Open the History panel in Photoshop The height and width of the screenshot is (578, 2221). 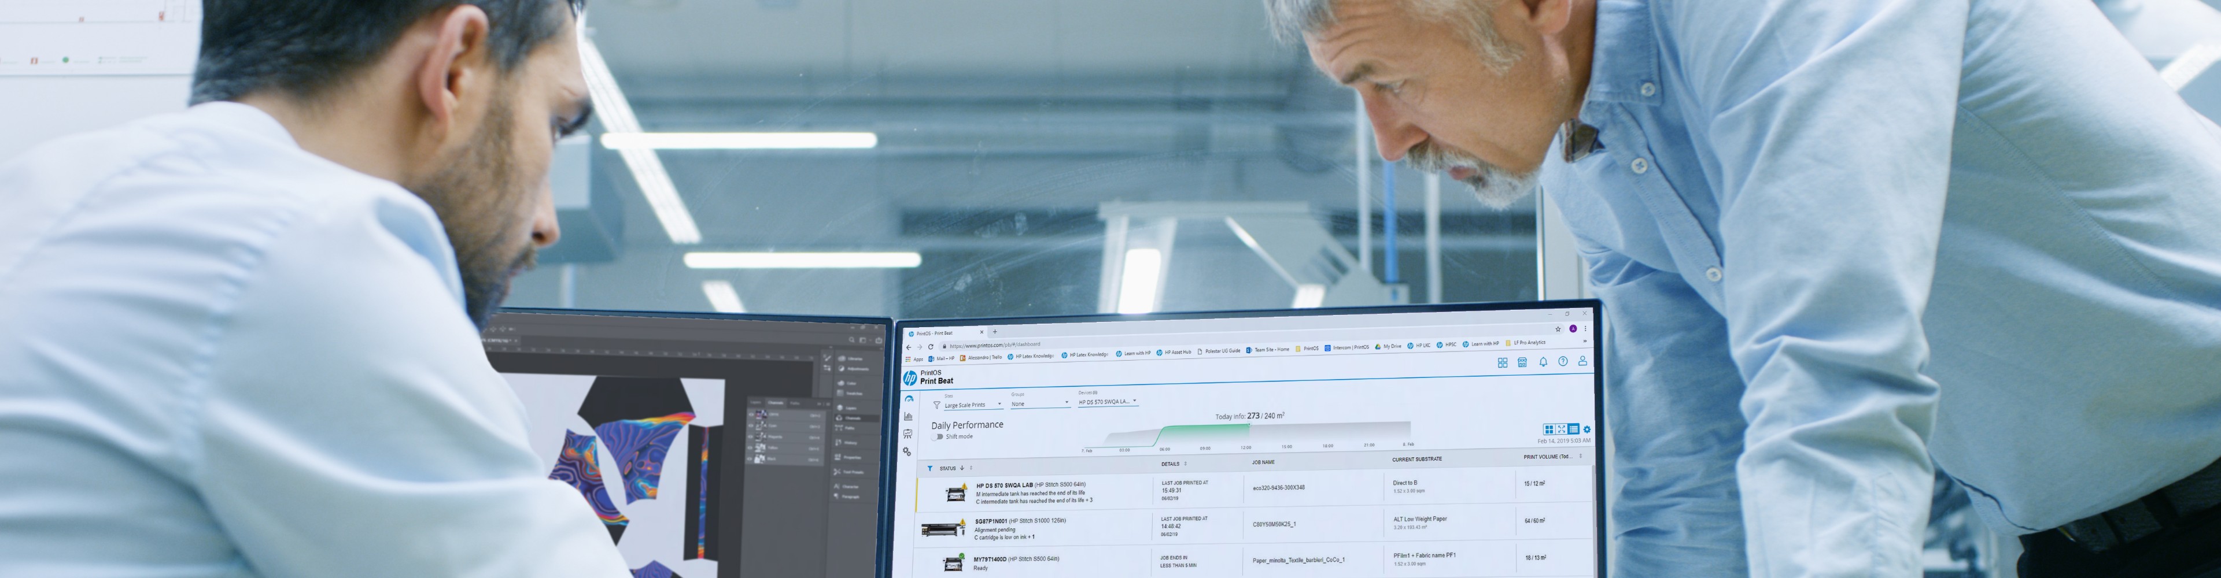pos(847,443)
